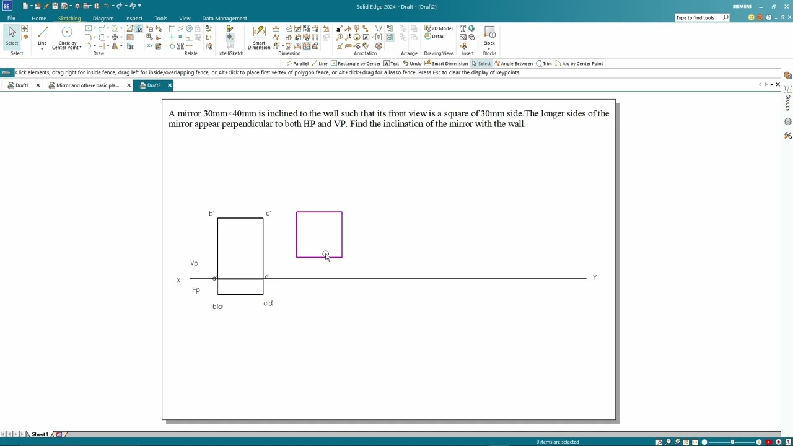The height and width of the screenshot is (446, 793).
Task: Click the Concentric relate icon
Action: [x=190, y=28]
